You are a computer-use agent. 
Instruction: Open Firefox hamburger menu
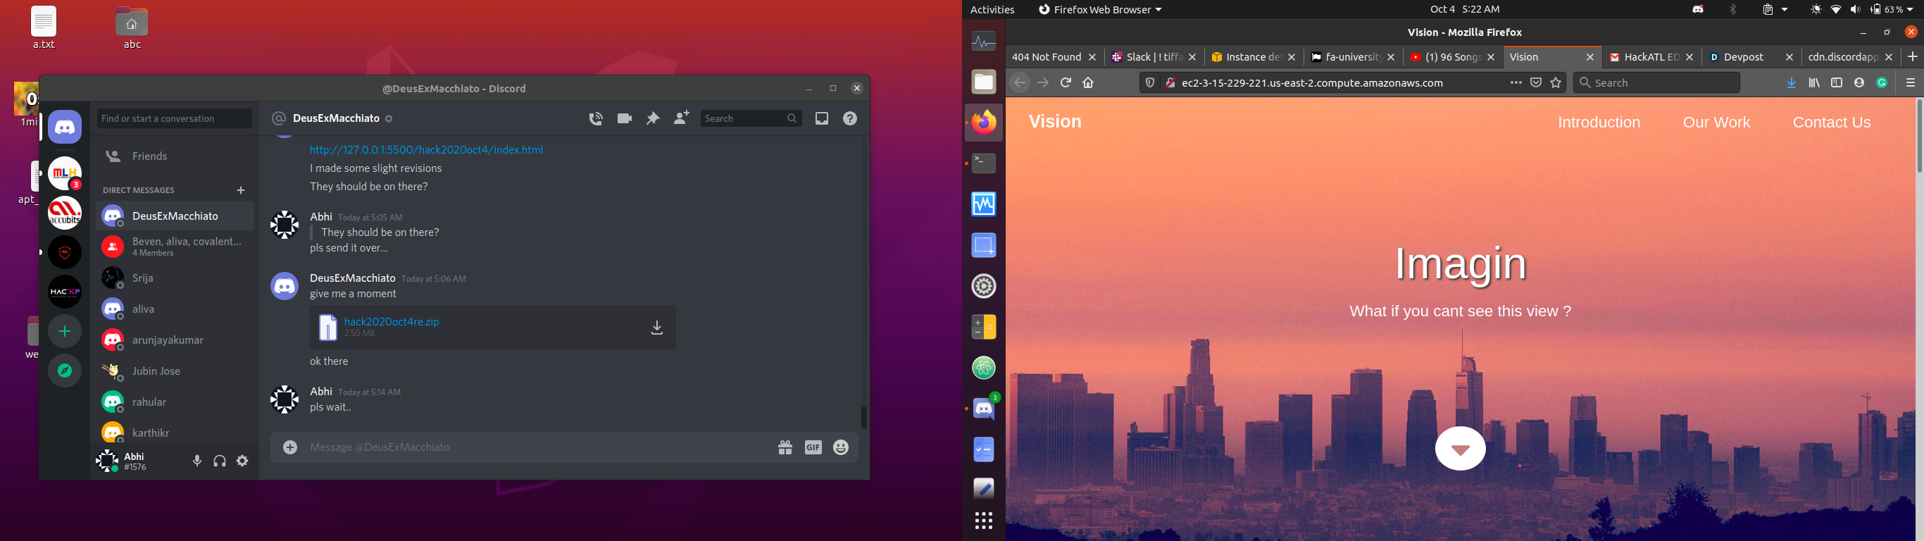pyautogui.click(x=1910, y=82)
